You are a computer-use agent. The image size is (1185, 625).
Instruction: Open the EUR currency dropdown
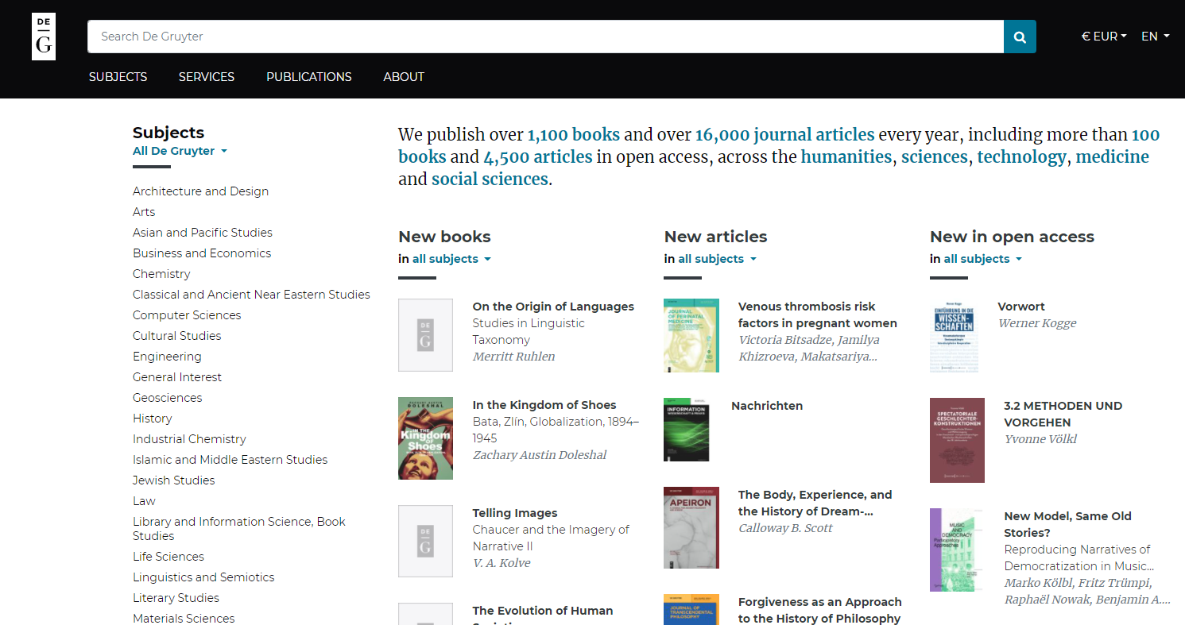pyautogui.click(x=1104, y=37)
